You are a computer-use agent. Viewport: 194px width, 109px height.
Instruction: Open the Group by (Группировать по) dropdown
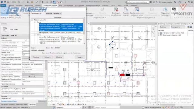tap(53, 13)
